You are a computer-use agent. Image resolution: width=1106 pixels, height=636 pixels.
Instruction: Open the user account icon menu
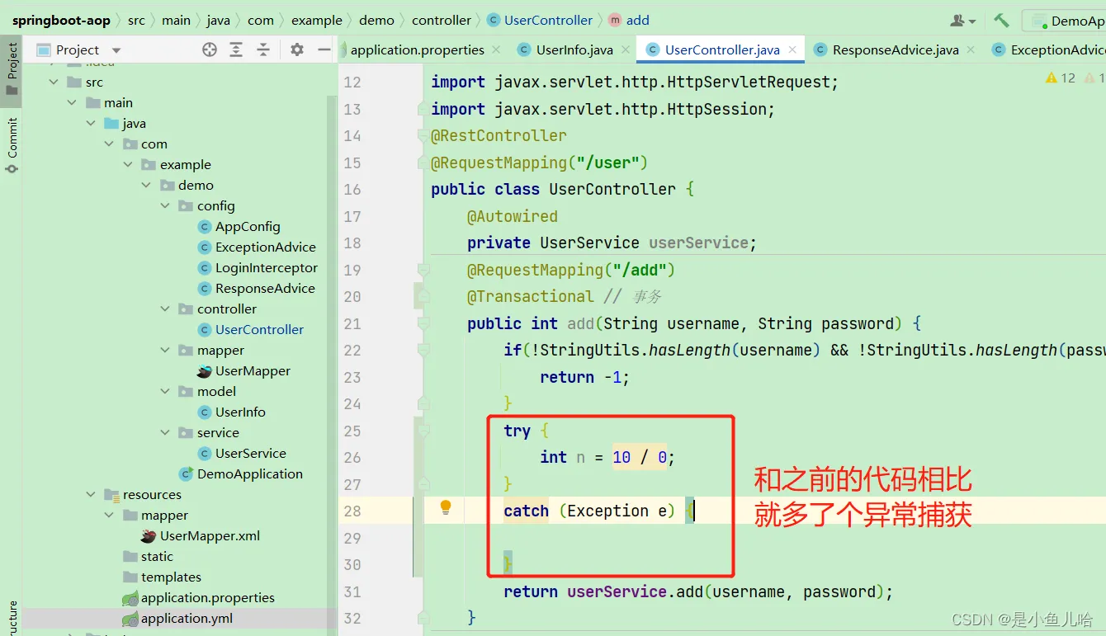click(963, 21)
